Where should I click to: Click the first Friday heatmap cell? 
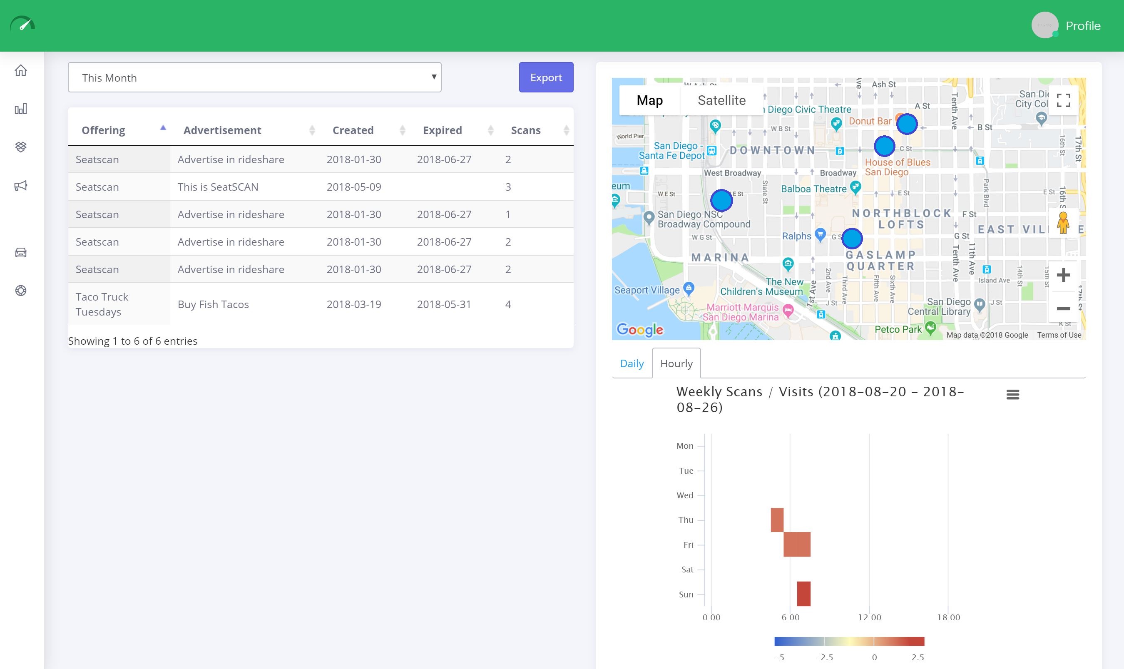[790, 544]
